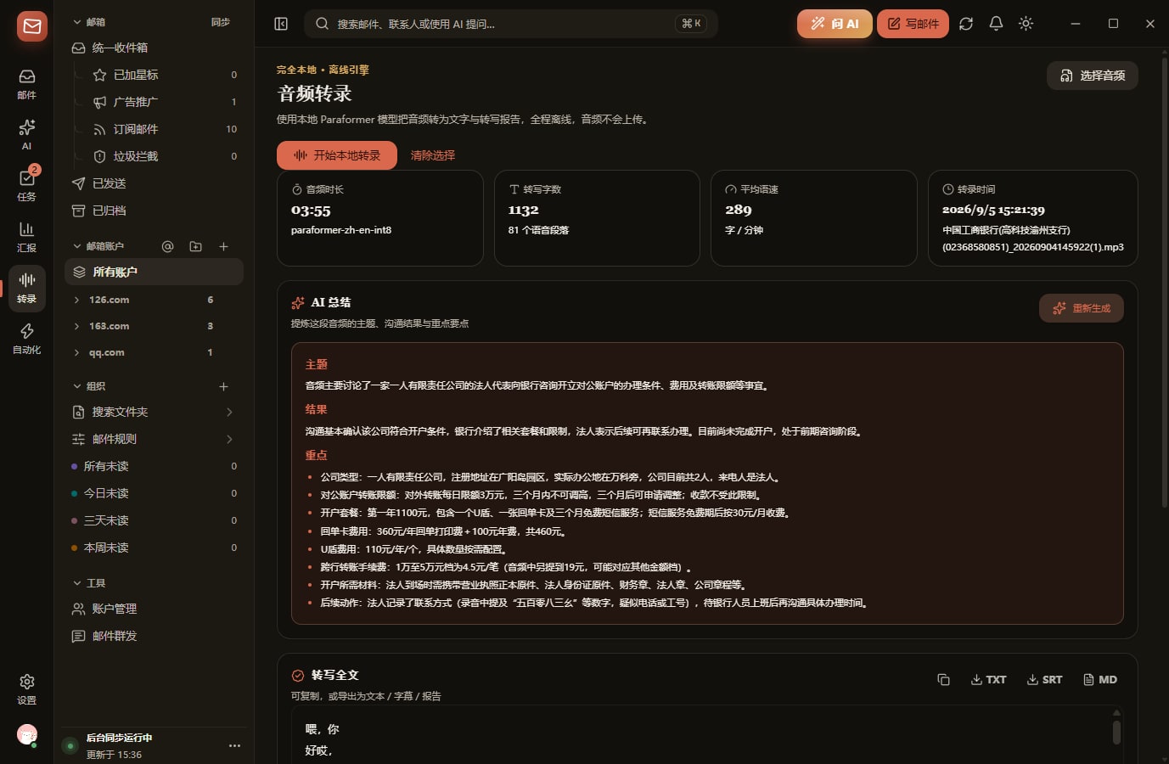This screenshot has width=1169, height=764.
Task: Click the 写邮件 compose button
Action: pos(913,24)
